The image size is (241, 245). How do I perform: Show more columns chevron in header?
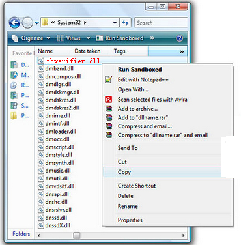(x=182, y=51)
